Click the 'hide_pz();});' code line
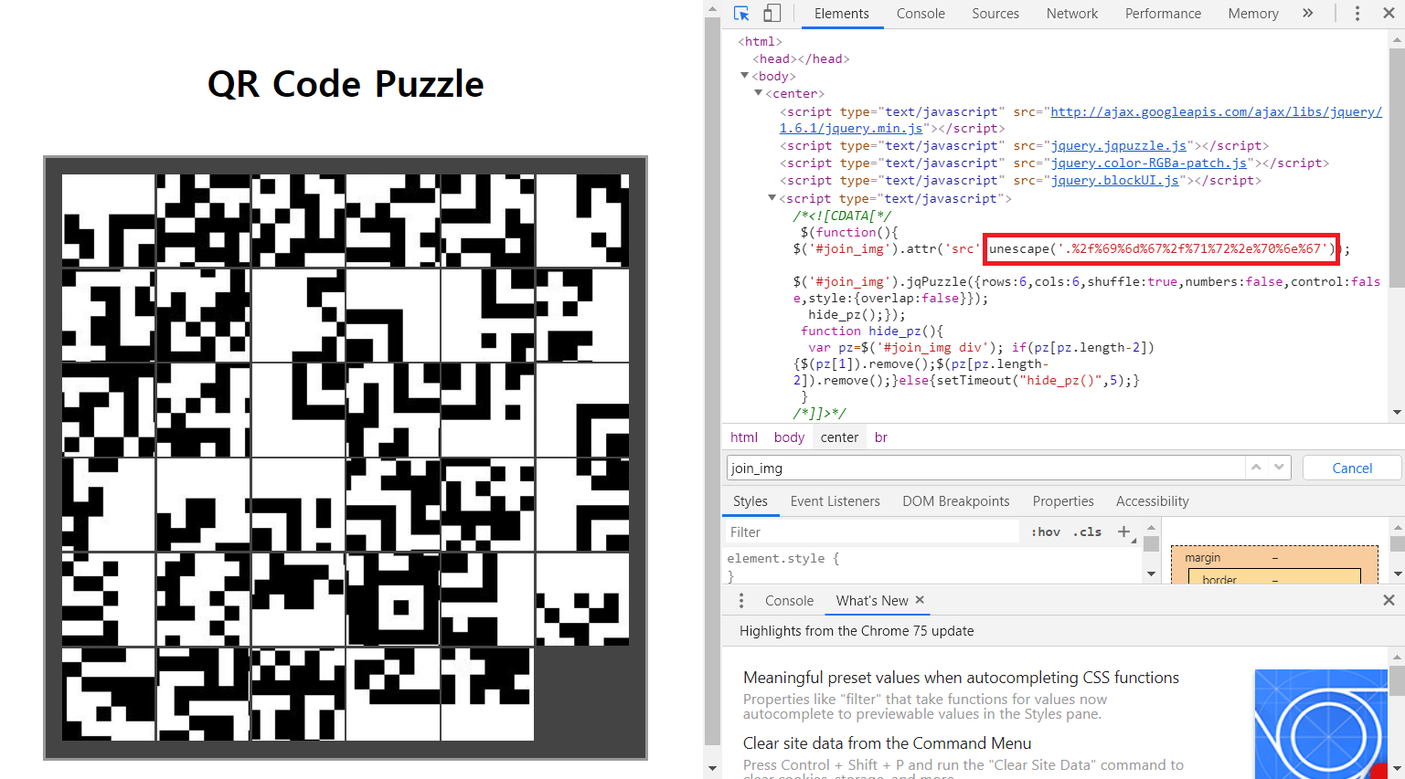The width and height of the screenshot is (1405, 779). (x=857, y=314)
